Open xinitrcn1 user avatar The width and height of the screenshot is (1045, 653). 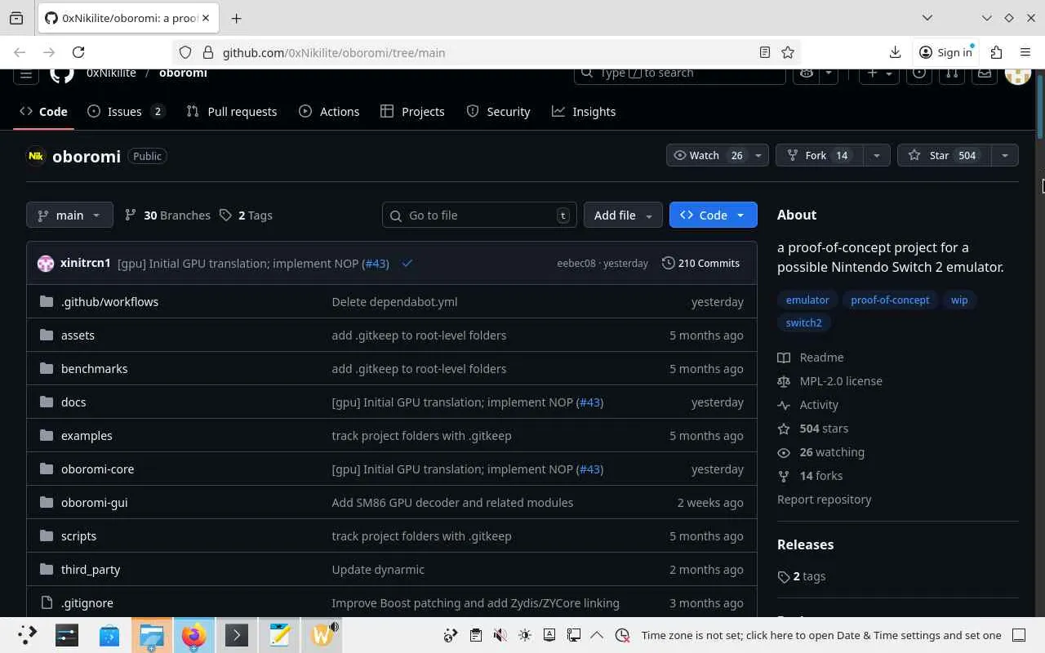pyautogui.click(x=46, y=263)
